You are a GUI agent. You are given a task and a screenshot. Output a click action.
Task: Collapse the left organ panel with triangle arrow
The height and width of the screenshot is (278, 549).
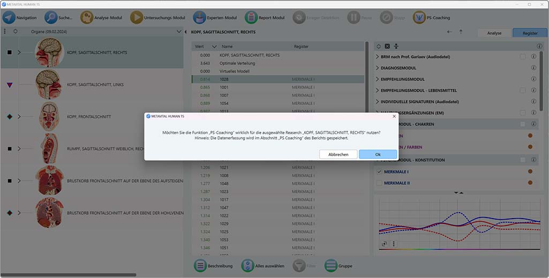pyautogui.click(x=185, y=32)
